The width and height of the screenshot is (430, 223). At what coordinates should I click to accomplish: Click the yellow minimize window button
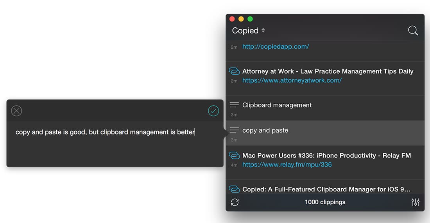tap(241, 19)
